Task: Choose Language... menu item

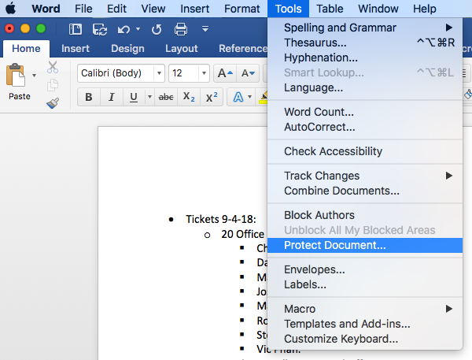Action: pos(365,87)
